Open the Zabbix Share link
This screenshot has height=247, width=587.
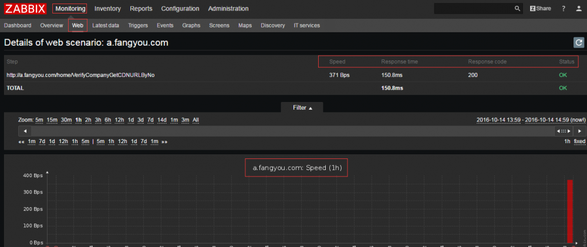(540, 9)
